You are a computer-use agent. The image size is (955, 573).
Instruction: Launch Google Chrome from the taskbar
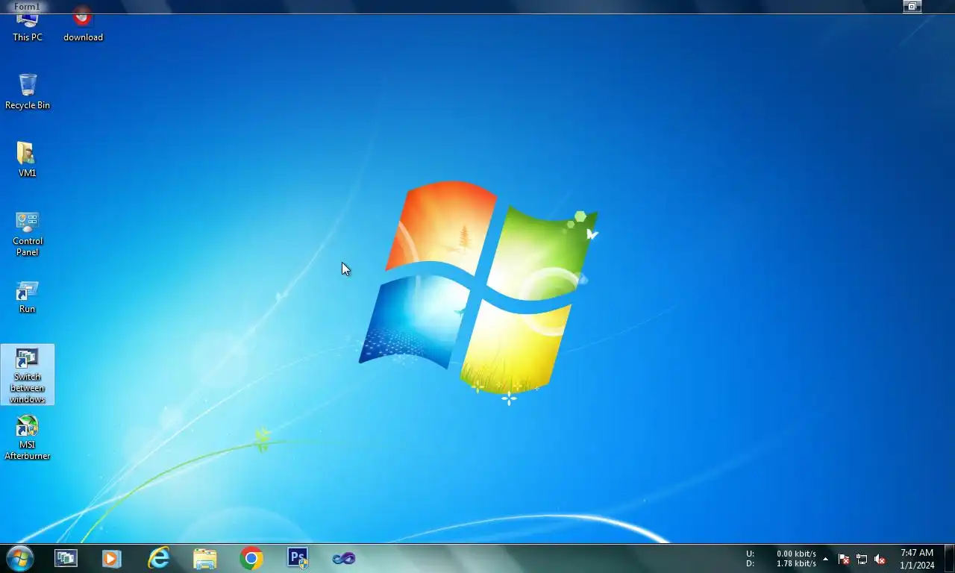[251, 558]
